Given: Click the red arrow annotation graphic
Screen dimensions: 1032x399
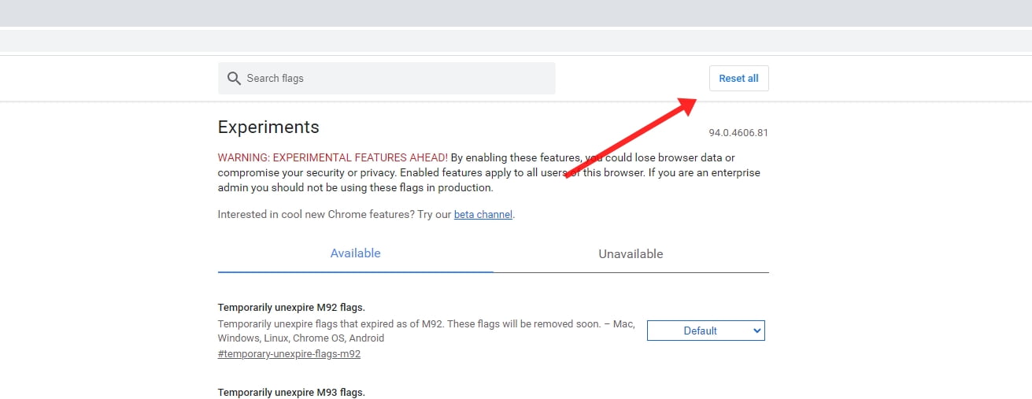Looking at the screenshot, I should (630, 138).
